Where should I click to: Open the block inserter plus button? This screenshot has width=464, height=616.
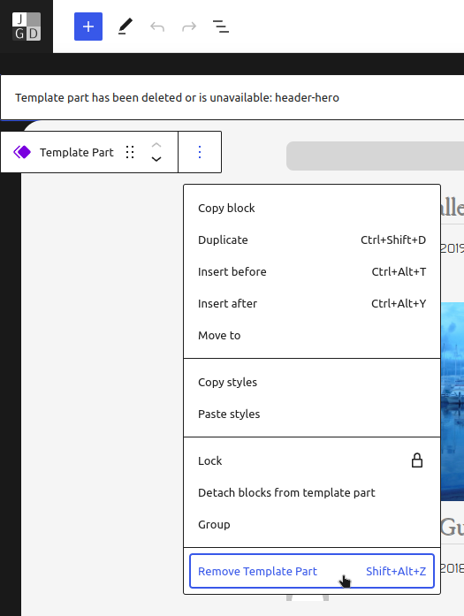click(88, 27)
